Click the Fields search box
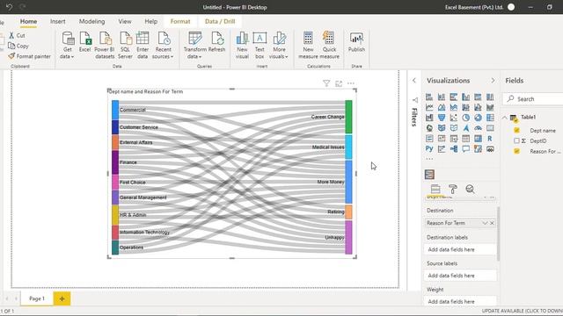The image size is (563, 316). click(x=533, y=99)
